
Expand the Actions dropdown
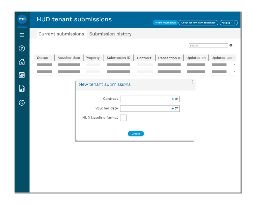(x=229, y=23)
